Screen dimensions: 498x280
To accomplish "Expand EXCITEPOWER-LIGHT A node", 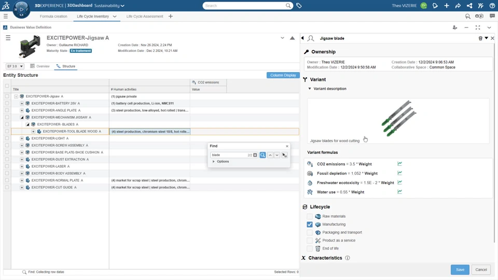I will [x=22, y=138].
